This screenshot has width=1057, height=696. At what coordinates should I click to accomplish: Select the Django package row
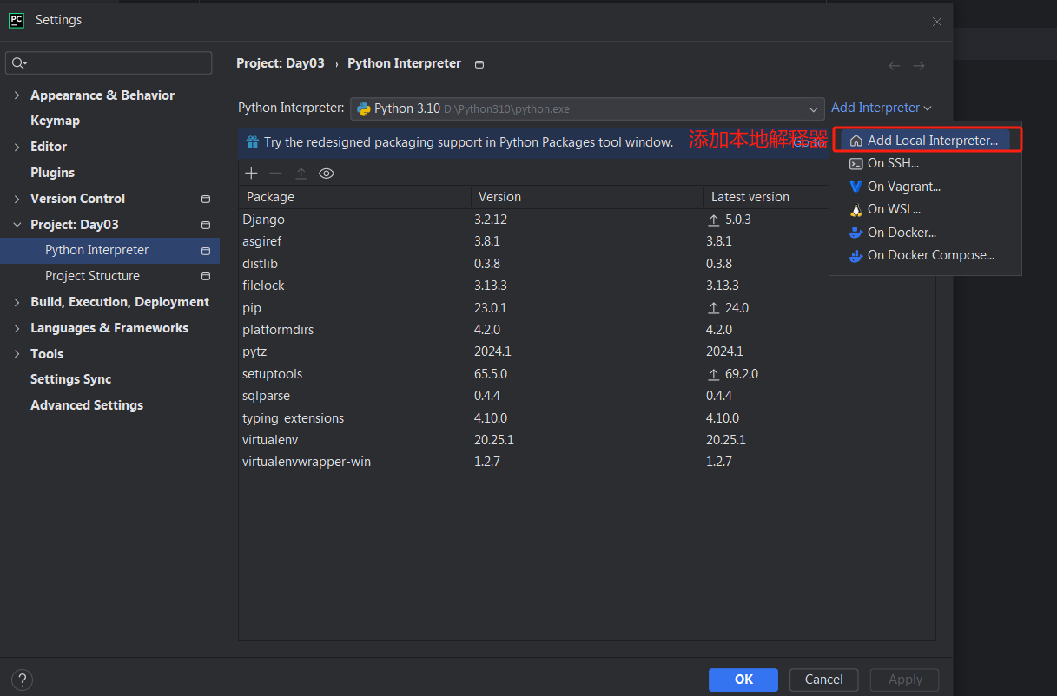[587, 220]
